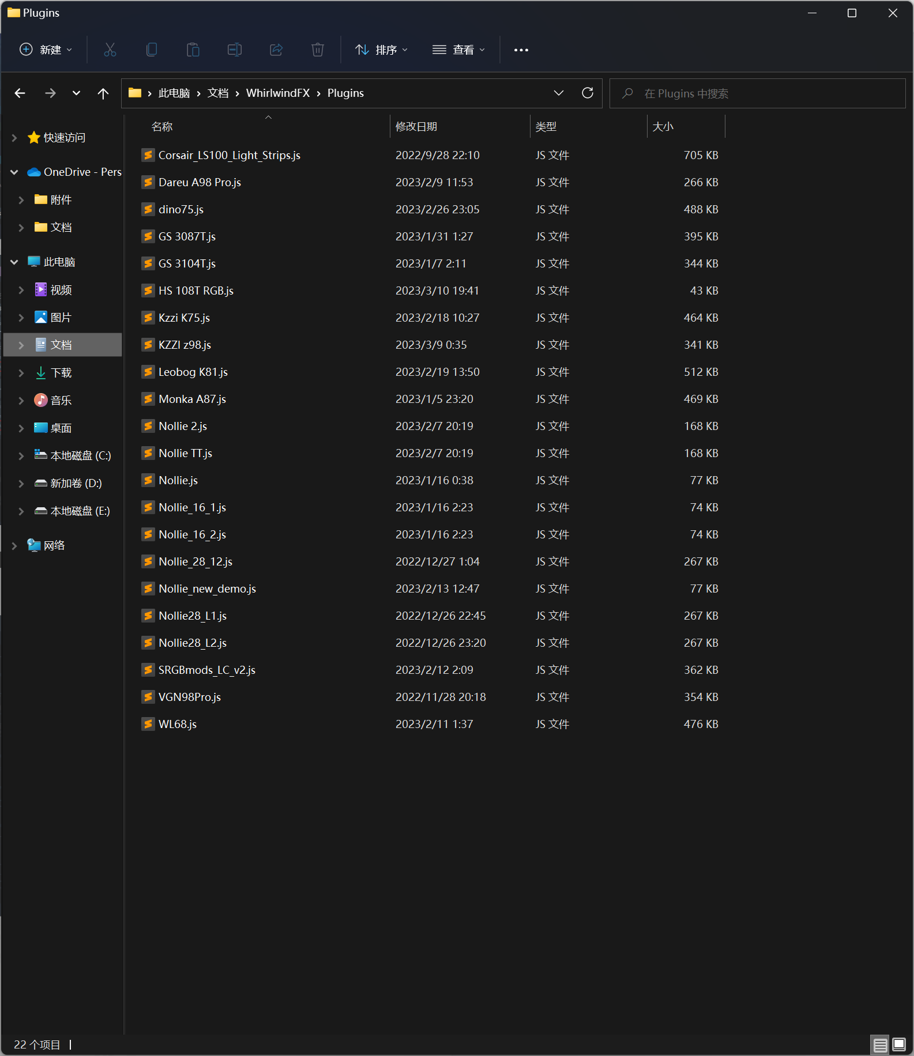
Task: Go back with the left arrow
Action: point(20,93)
